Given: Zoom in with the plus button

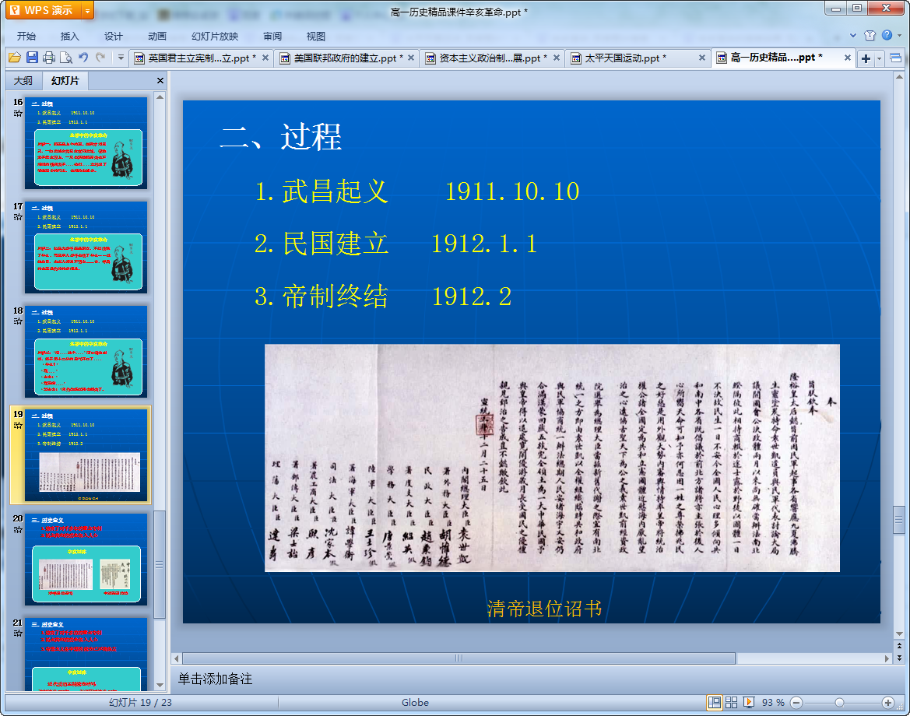Looking at the screenshot, I should 887,703.
